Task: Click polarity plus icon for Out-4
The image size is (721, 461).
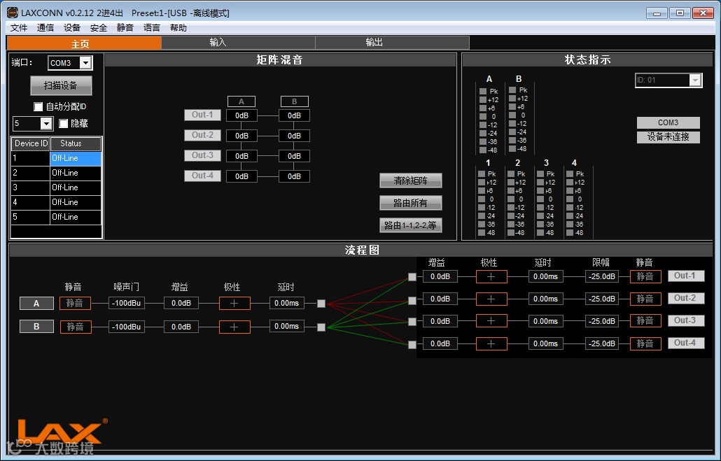Action: click(x=491, y=343)
